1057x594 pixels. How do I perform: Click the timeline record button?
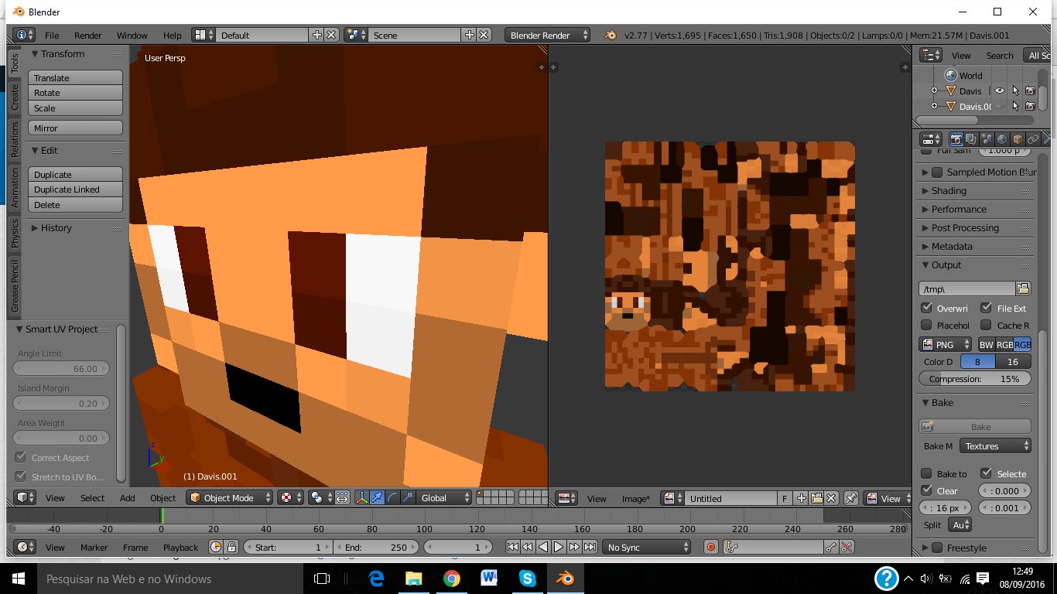711,547
